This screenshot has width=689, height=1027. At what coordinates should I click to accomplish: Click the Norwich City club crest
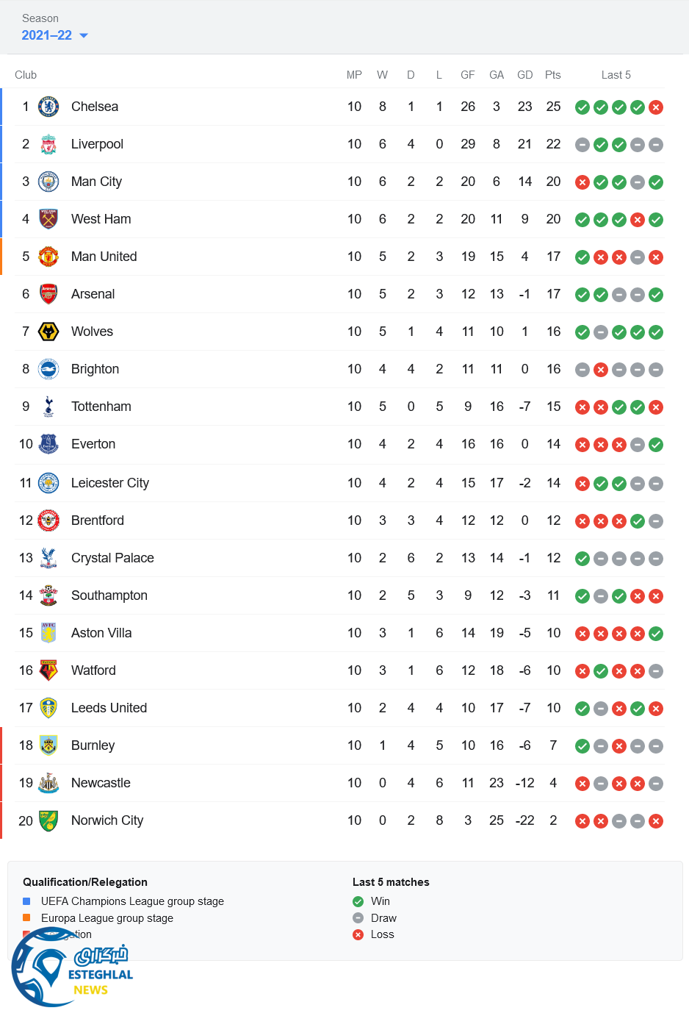[48, 820]
